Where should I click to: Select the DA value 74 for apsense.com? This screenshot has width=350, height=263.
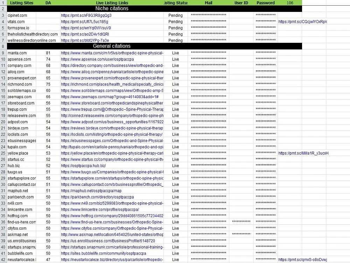(x=48, y=59)
